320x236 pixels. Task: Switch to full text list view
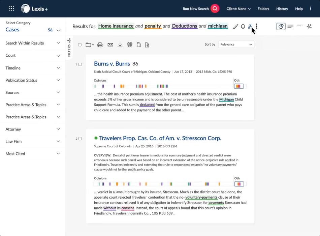pyautogui.click(x=290, y=26)
